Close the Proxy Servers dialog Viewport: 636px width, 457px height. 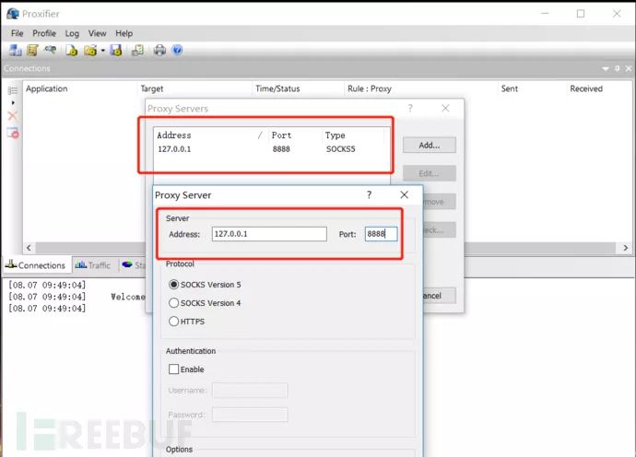[445, 109]
